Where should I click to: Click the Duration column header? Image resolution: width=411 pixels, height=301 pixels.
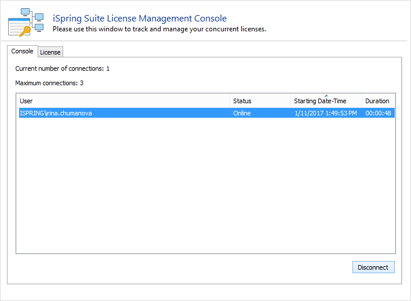click(377, 101)
